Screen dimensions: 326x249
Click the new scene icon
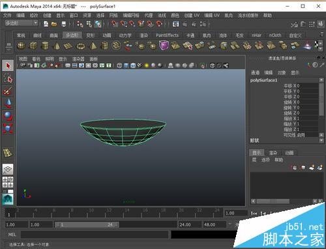(46, 23)
